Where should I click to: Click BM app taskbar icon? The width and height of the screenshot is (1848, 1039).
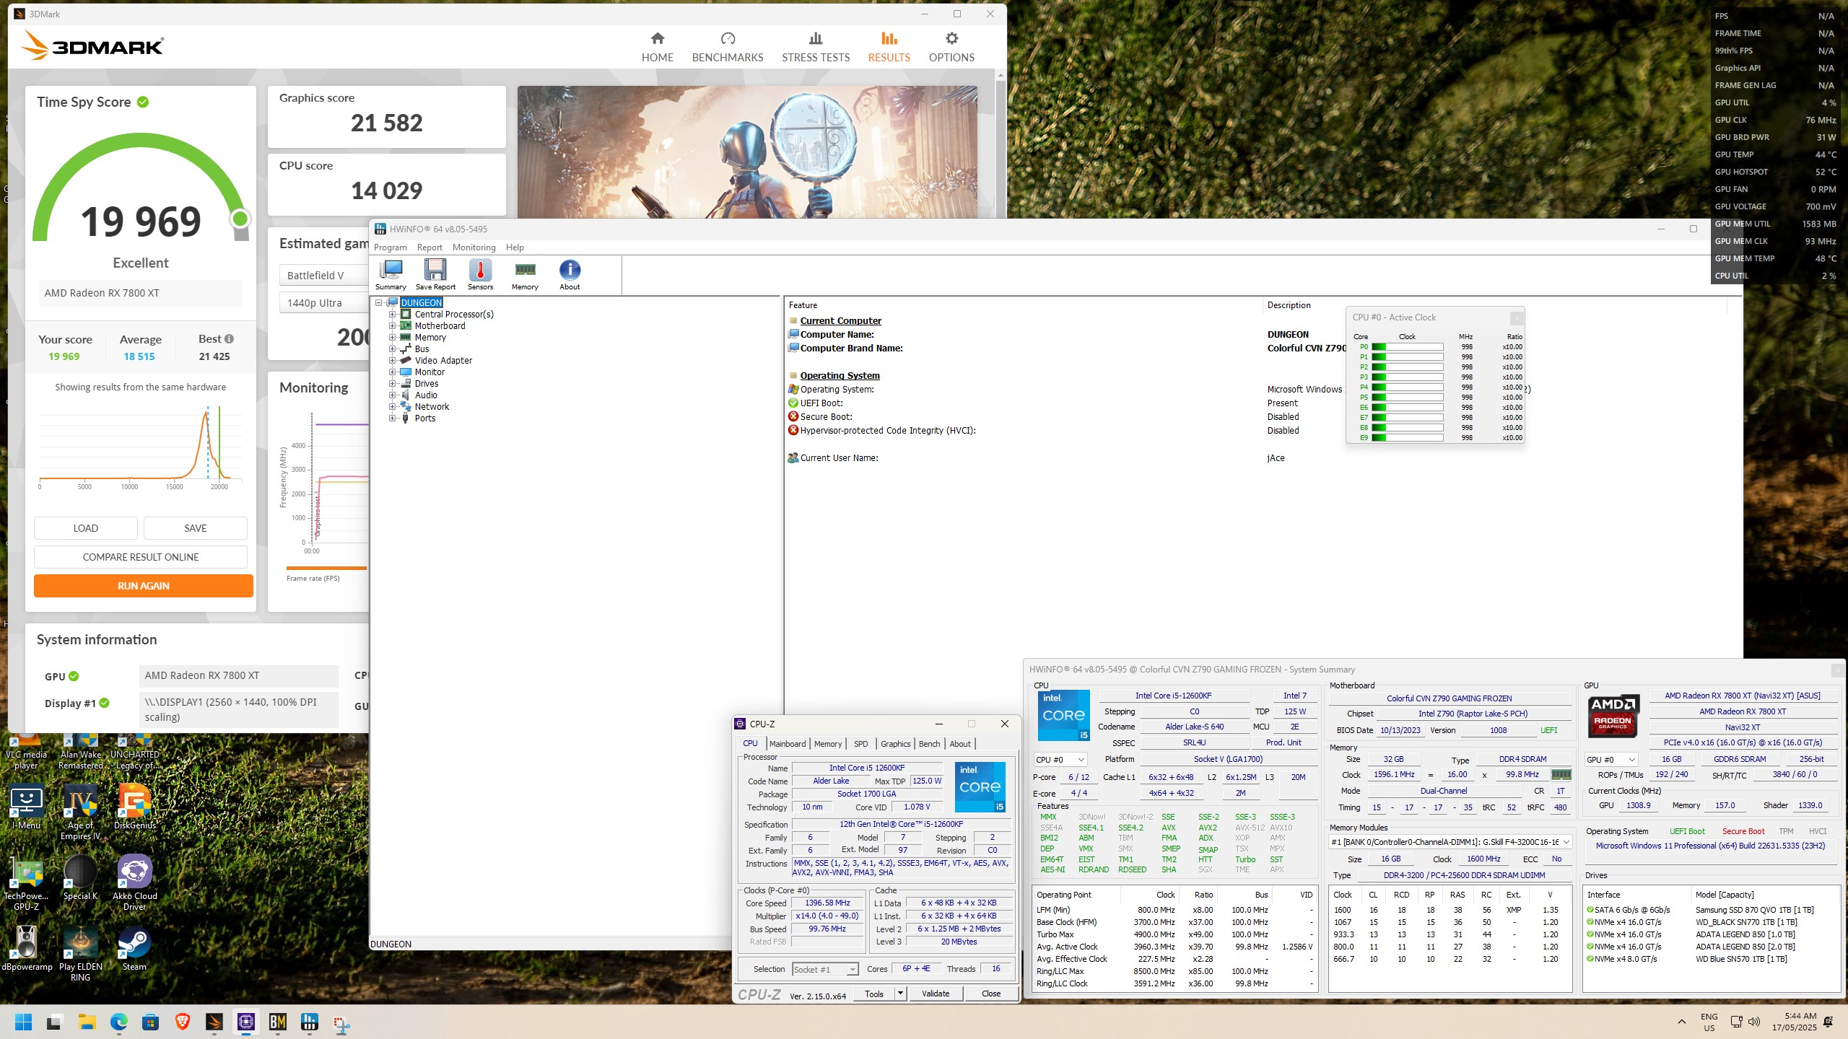278,1022
